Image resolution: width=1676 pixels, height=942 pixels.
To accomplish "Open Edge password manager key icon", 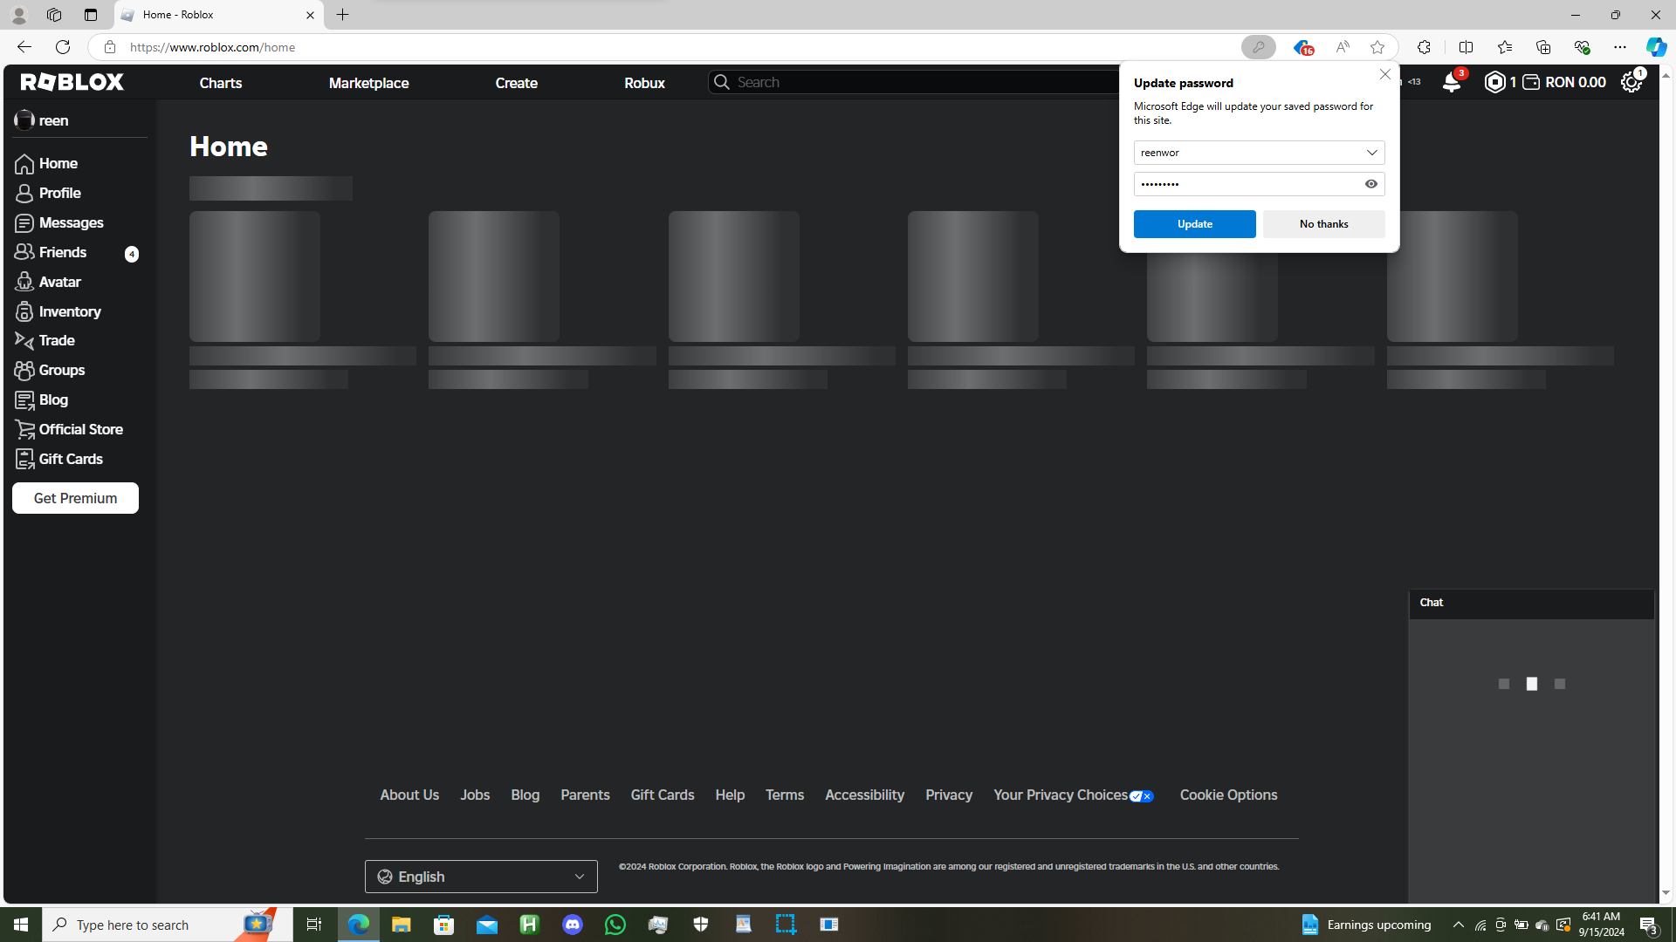I will coord(1258,47).
